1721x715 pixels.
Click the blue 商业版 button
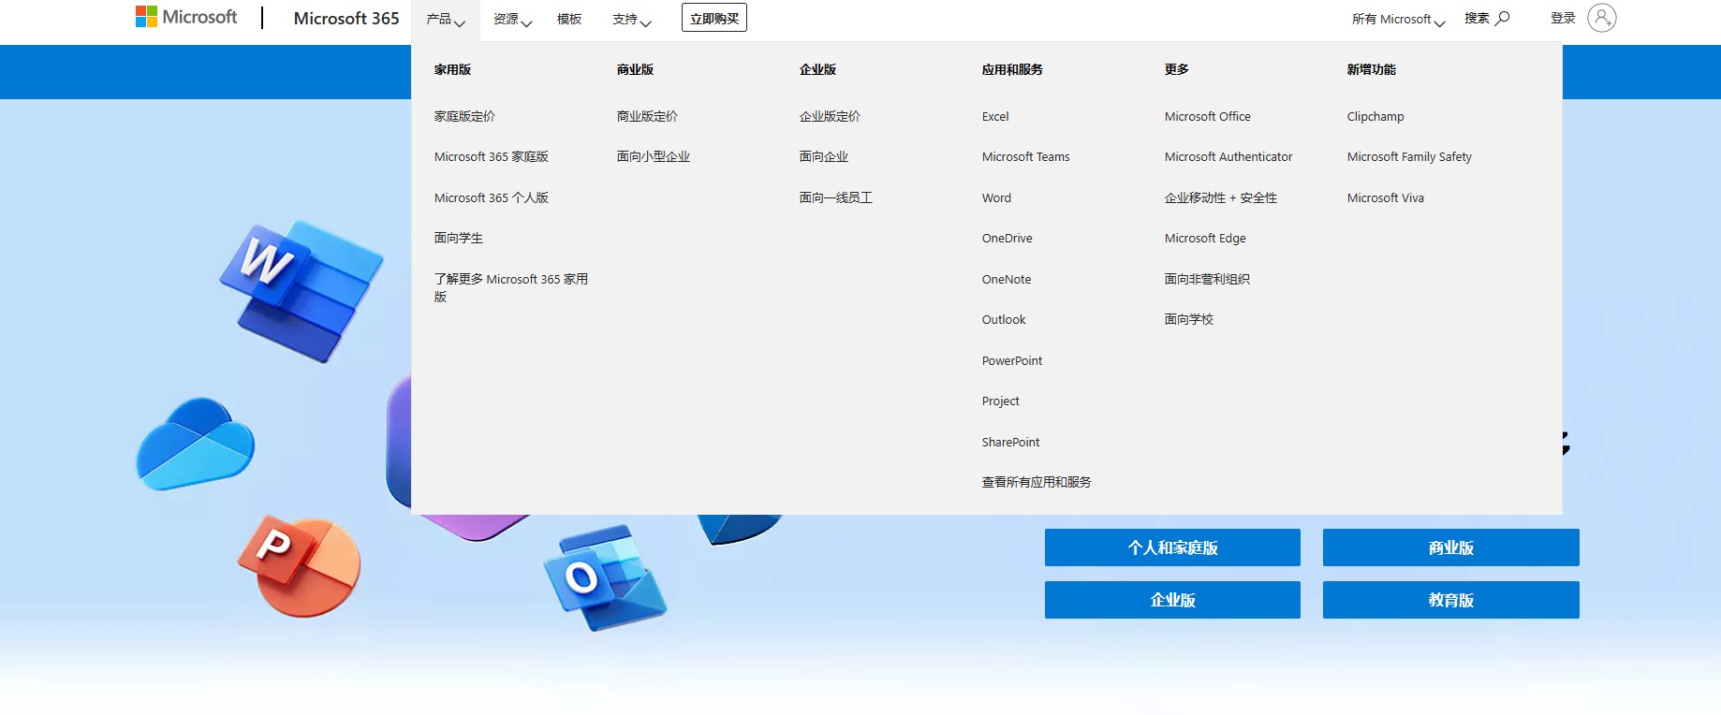point(1451,547)
